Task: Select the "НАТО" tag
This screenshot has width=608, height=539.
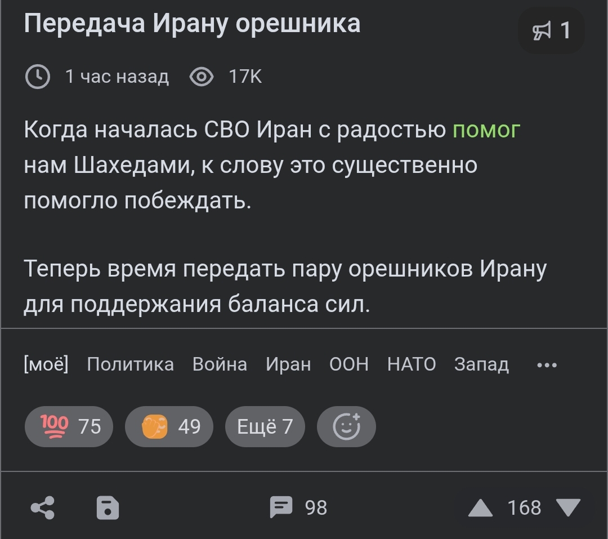Action: (x=412, y=365)
